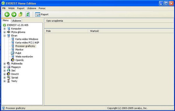This screenshot has width=175, height=111.
Task: Open the Ulubione menu in menu bar
Action: point(32,8)
